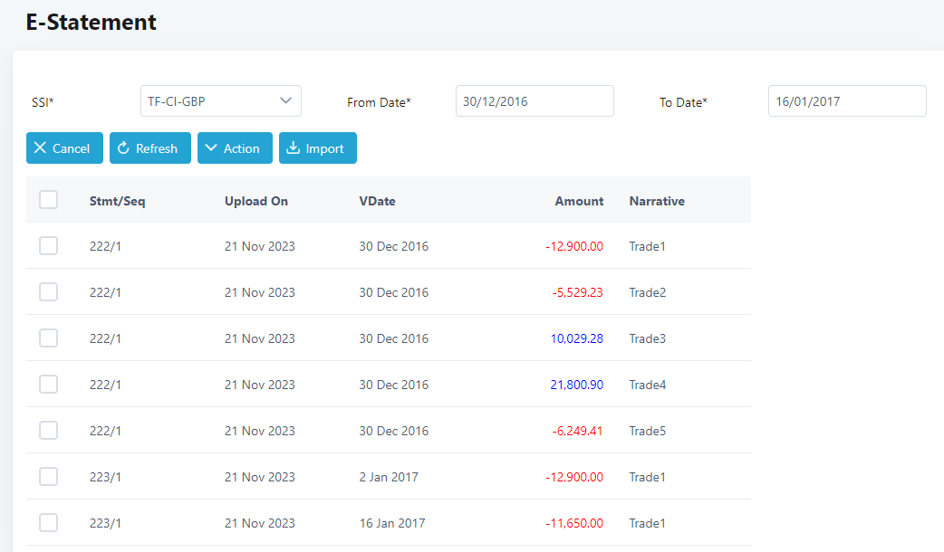Toggle the select-all checkbox in table header

pos(49,200)
